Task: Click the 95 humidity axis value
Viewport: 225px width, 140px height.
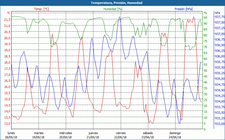Action: 206,18
